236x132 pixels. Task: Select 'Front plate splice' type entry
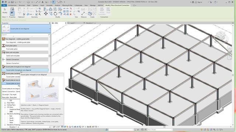(x=12, y=49)
